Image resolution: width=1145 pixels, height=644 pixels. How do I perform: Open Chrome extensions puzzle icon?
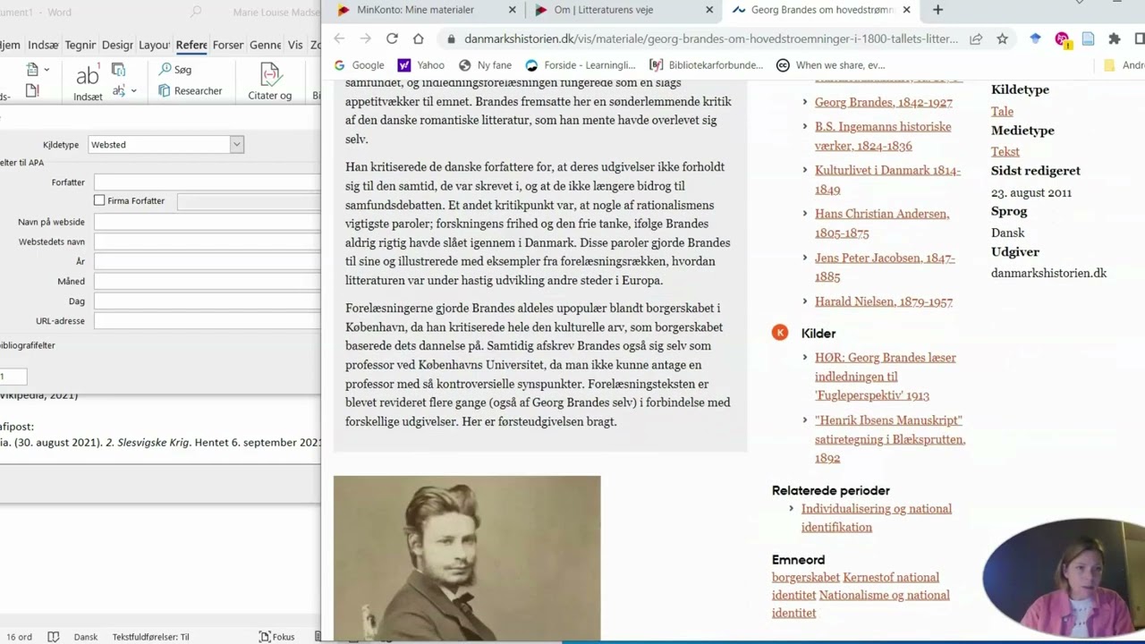(1114, 38)
